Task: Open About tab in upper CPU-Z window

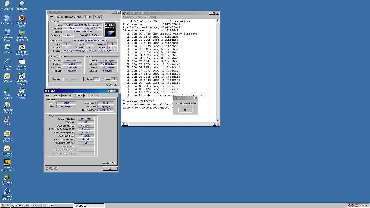Action: 98,17
